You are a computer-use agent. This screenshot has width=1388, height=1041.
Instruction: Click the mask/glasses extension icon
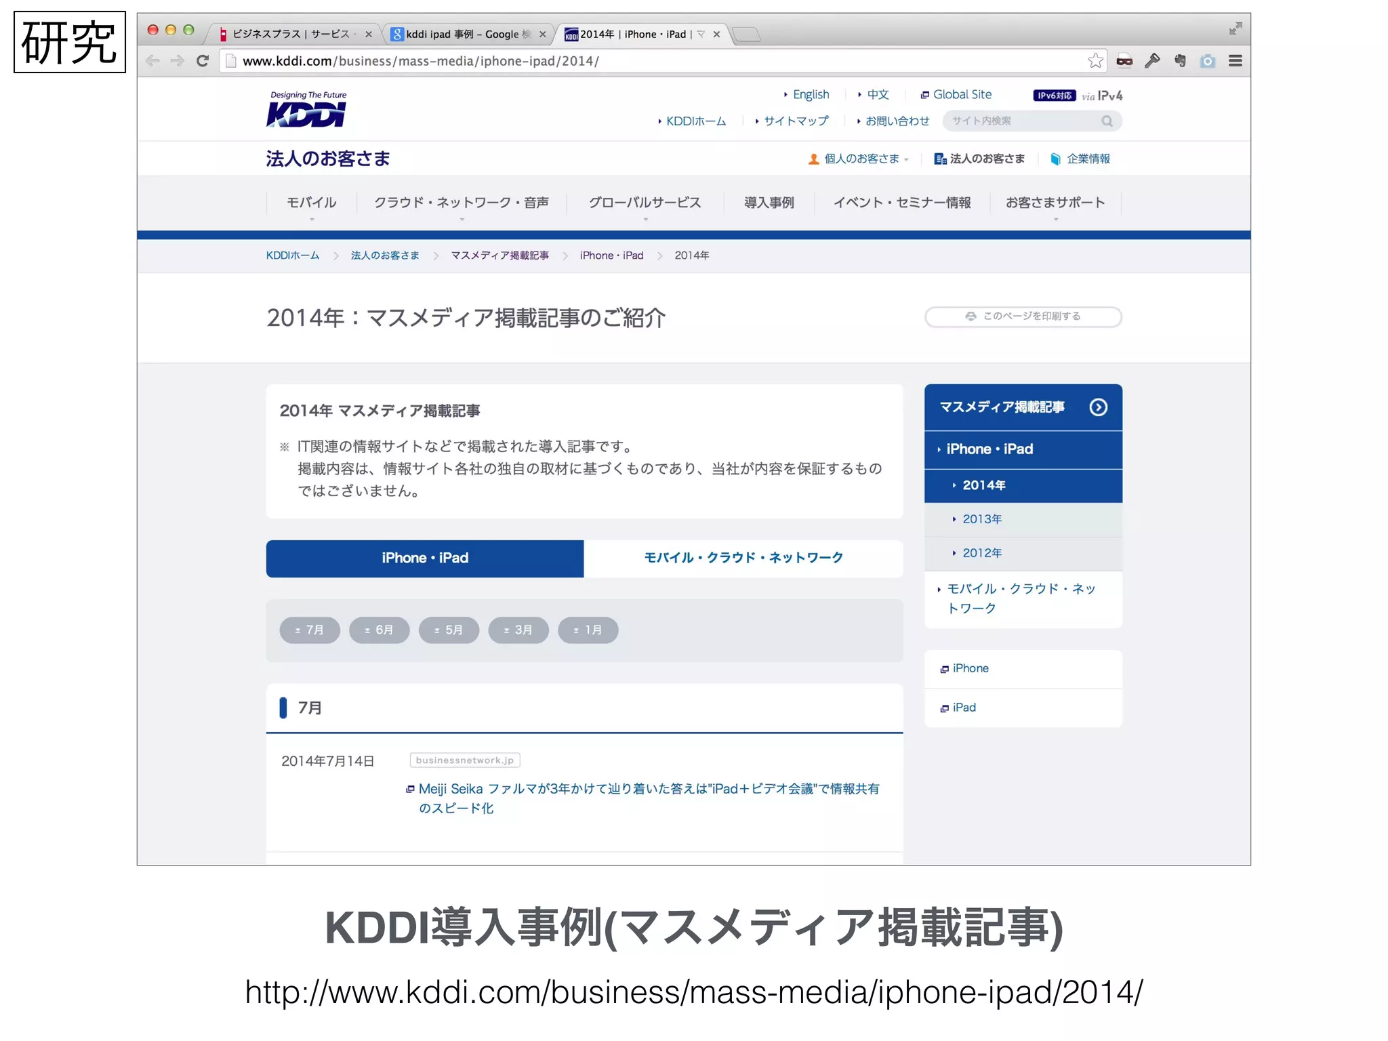tap(1124, 61)
